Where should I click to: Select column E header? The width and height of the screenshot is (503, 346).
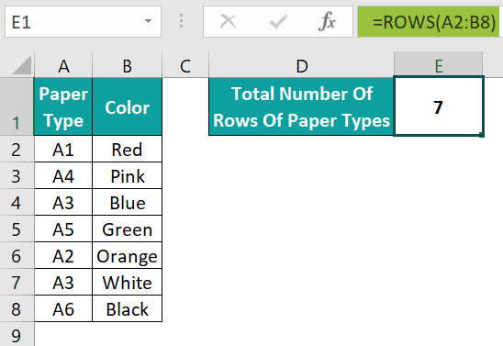pyautogui.click(x=438, y=65)
